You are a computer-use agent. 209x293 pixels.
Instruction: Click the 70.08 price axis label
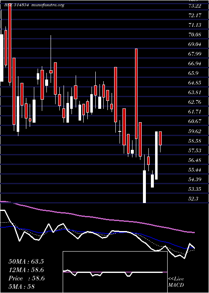tap(195, 35)
